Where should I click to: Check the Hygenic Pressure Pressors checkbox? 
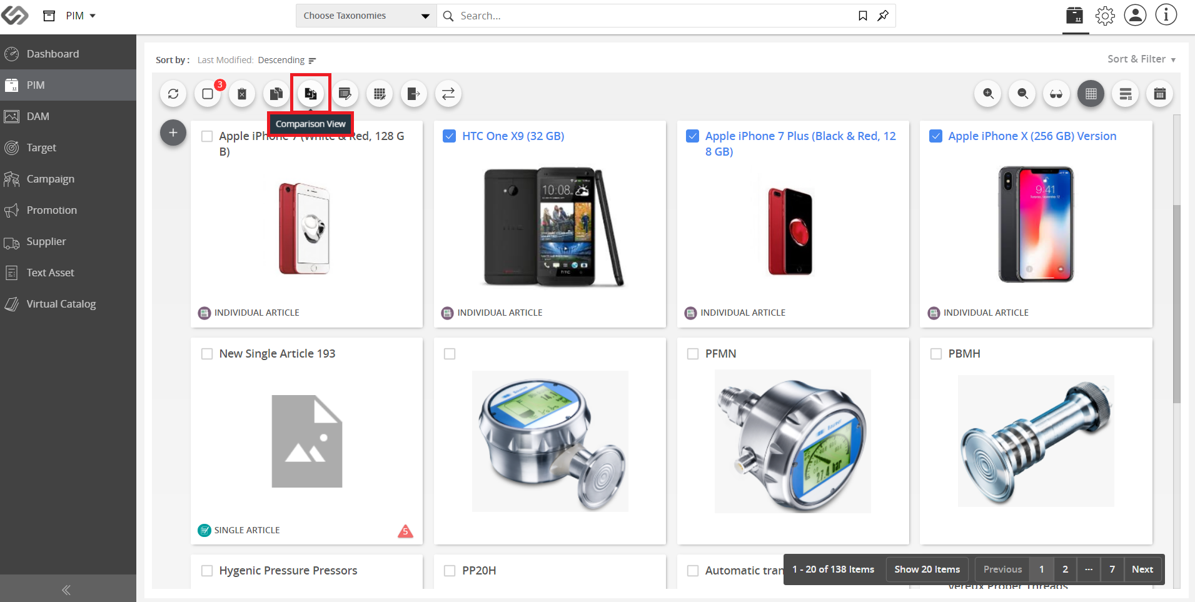tap(207, 571)
